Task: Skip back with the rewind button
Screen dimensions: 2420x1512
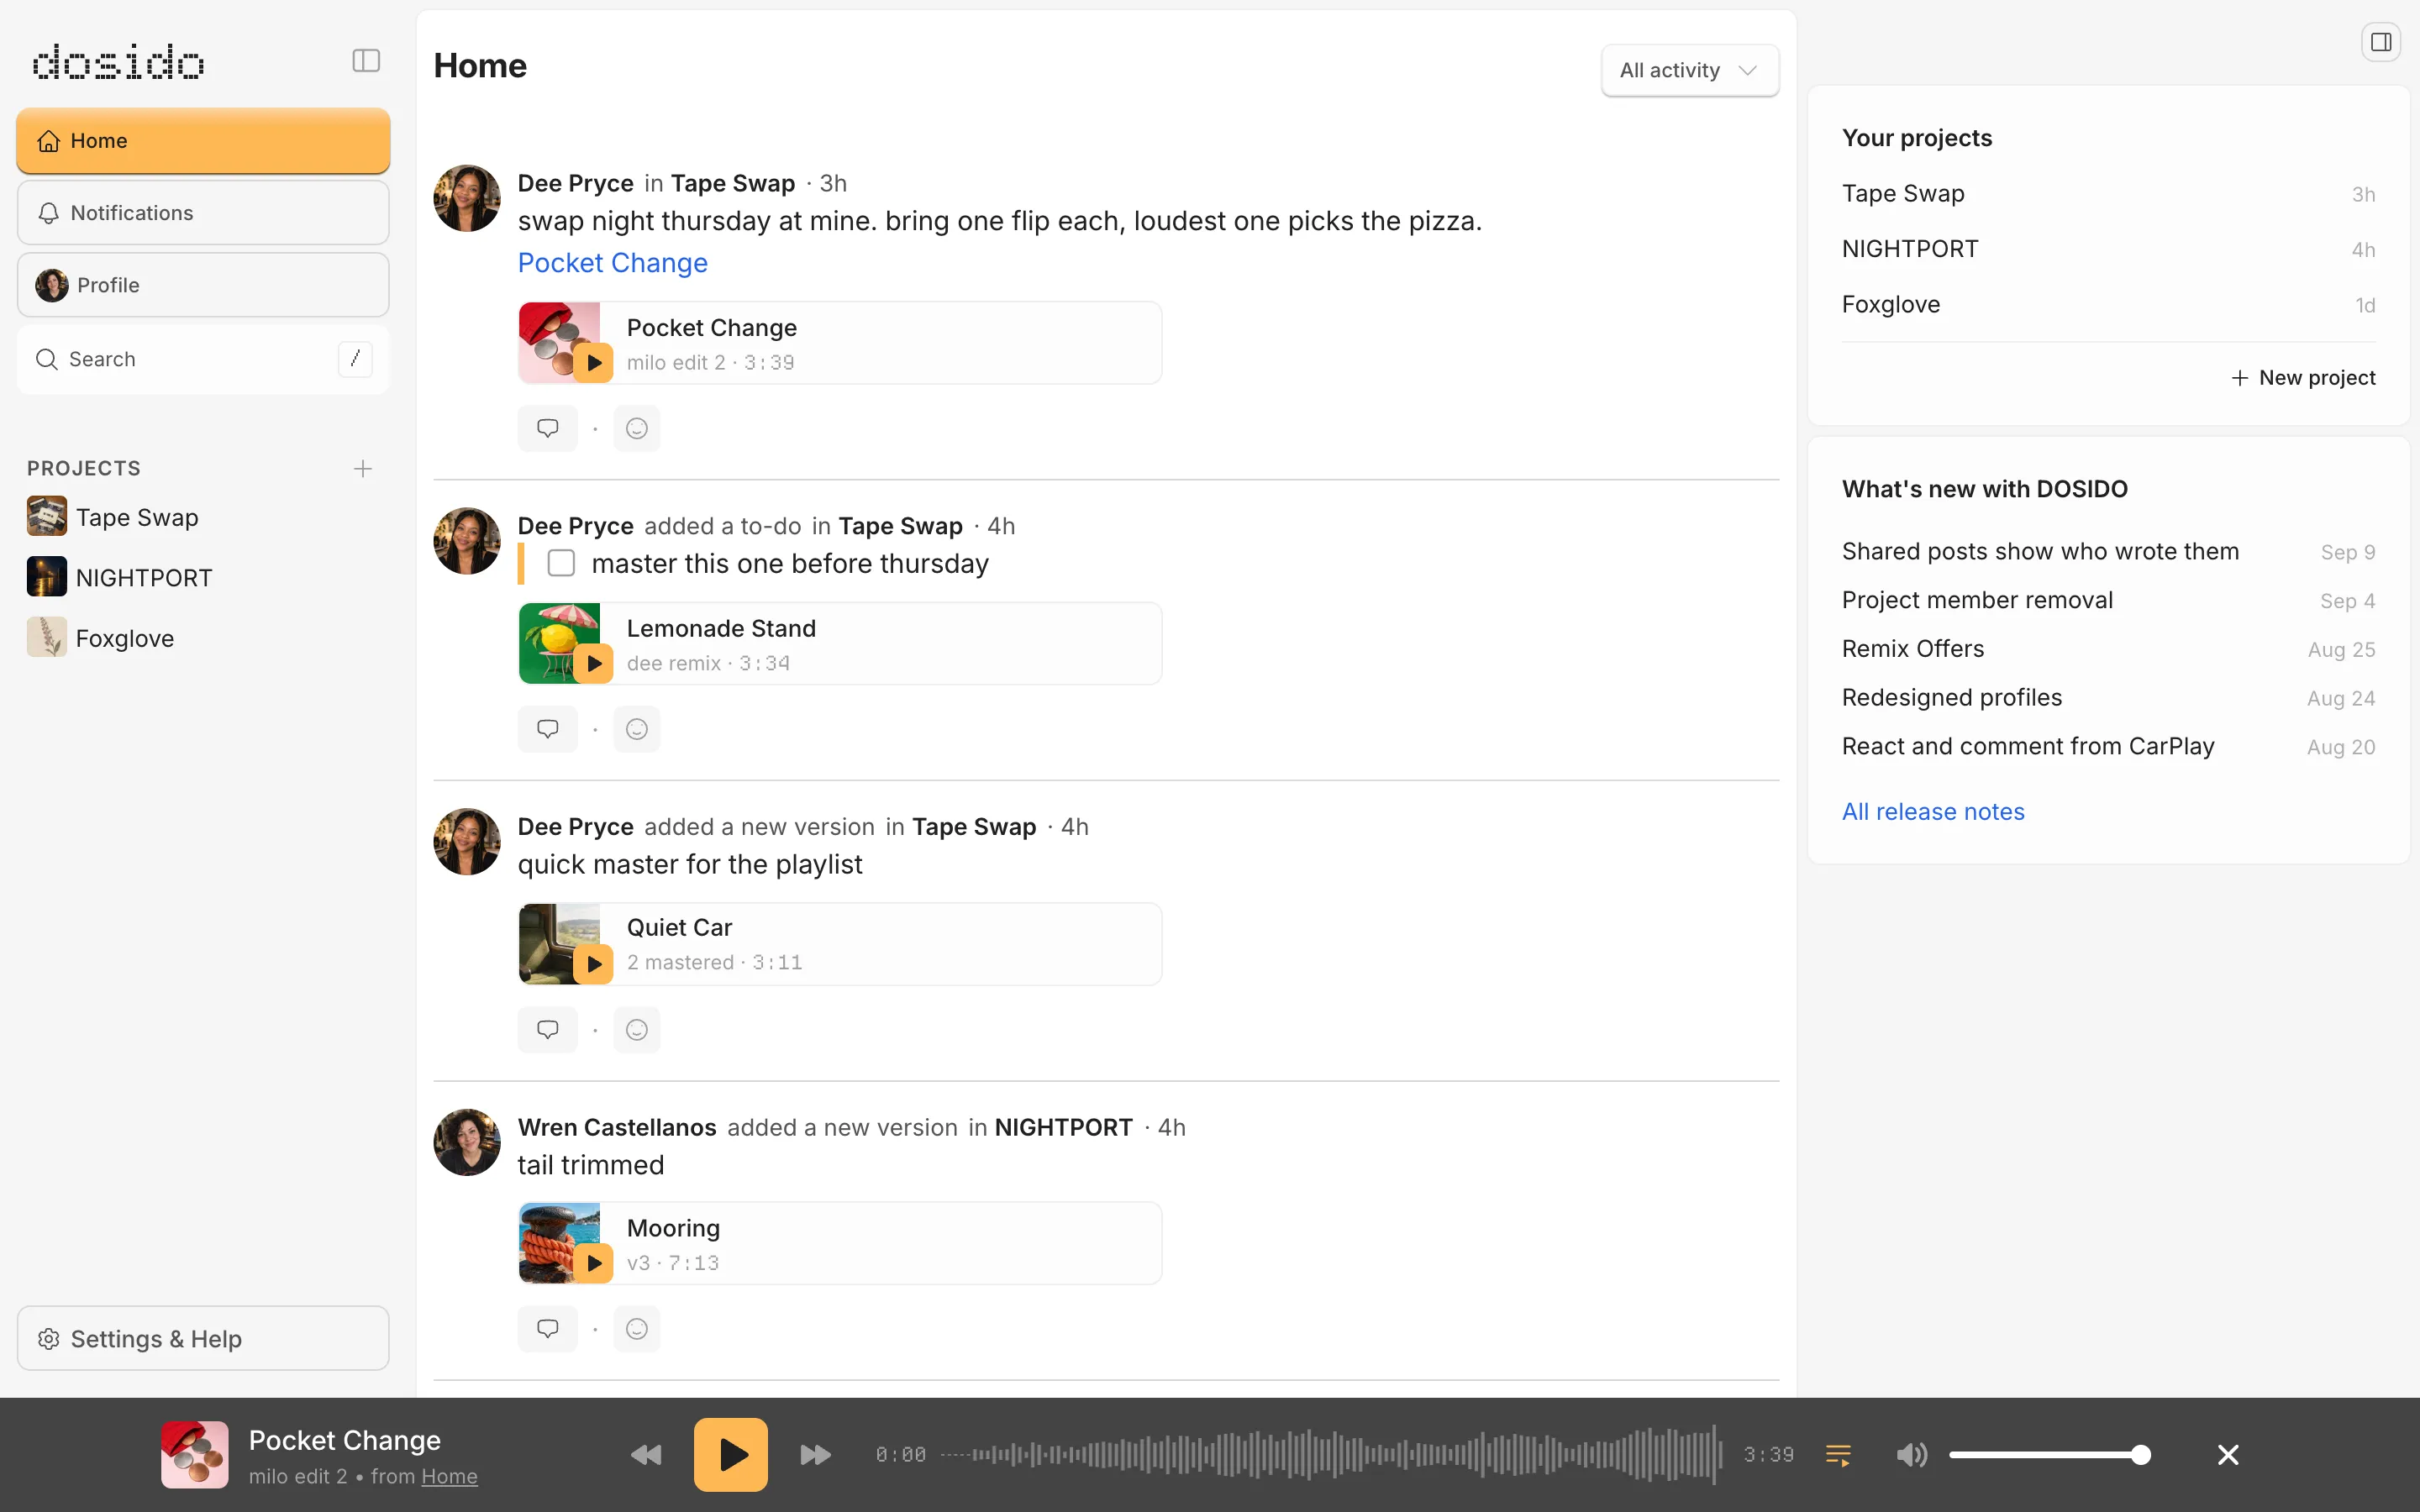Action: [x=646, y=1455]
